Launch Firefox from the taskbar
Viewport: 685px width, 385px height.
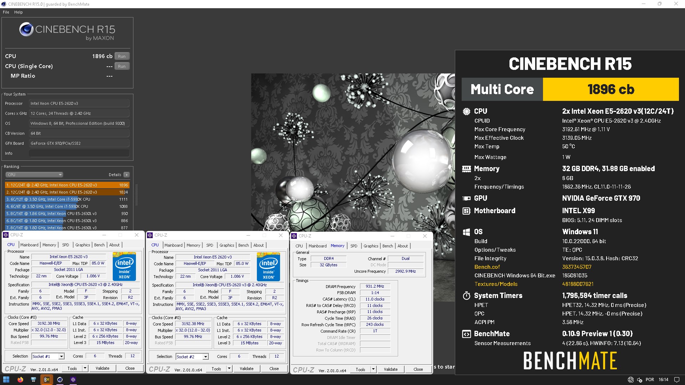(x=20, y=380)
